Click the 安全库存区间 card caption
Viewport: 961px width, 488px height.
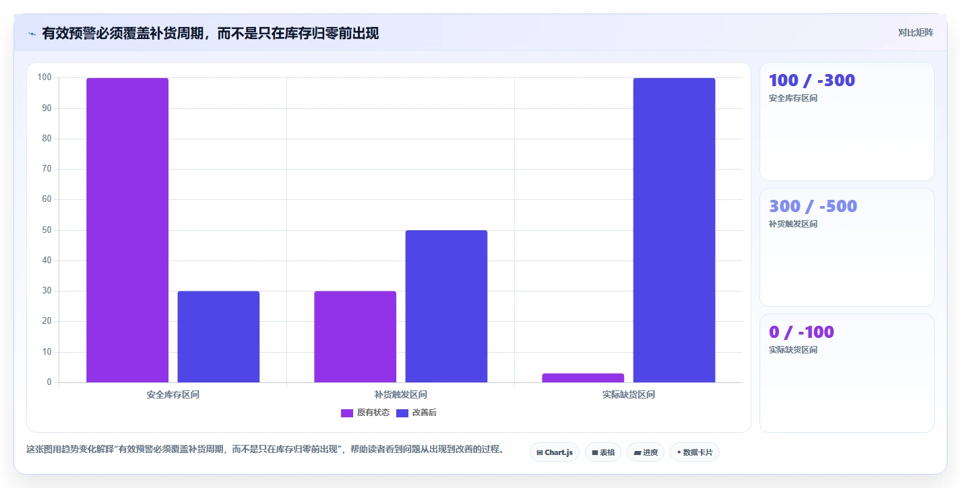[793, 98]
